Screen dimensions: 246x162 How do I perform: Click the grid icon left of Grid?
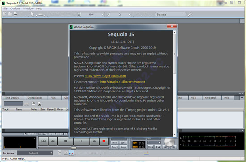(x=80, y=14)
